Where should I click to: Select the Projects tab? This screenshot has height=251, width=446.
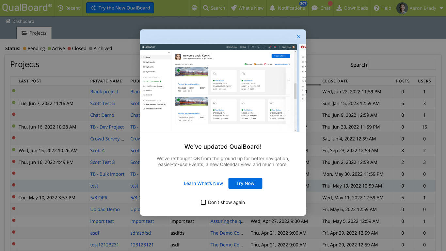click(34, 33)
